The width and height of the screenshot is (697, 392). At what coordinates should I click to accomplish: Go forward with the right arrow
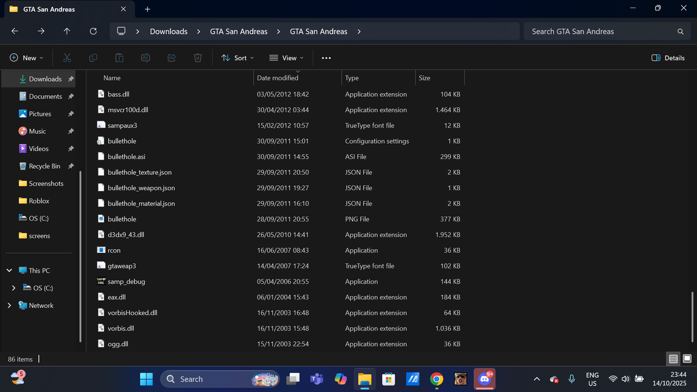41,32
